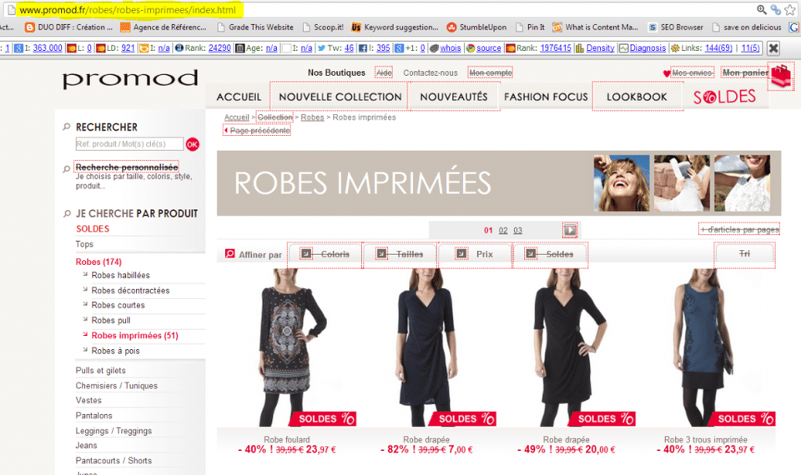Click the red heart Mes envies link
Image resolution: width=801 pixels, height=475 pixels.
(688, 73)
